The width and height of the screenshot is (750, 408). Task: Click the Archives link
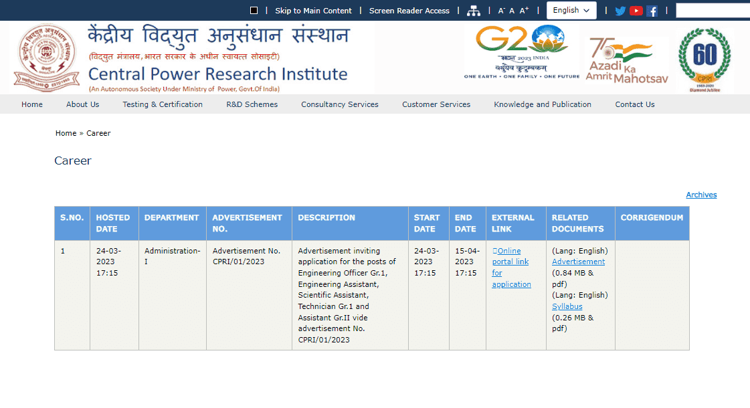701,195
